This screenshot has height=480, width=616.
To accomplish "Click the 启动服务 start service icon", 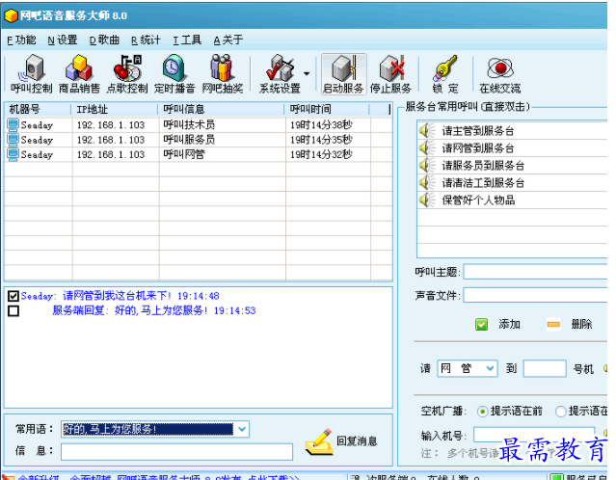I will 343,74.
